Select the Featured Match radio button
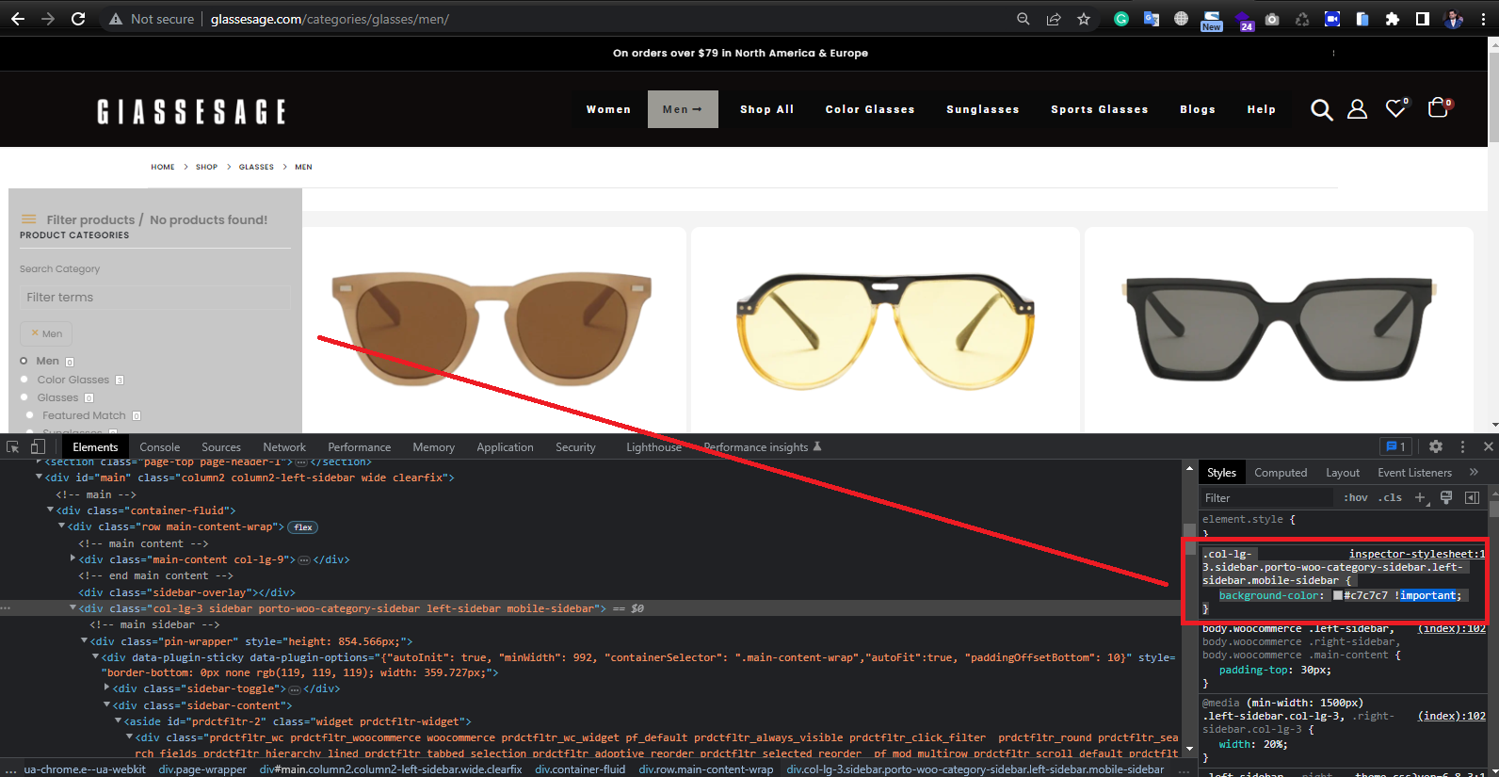The height and width of the screenshot is (777, 1499). pos(30,415)
